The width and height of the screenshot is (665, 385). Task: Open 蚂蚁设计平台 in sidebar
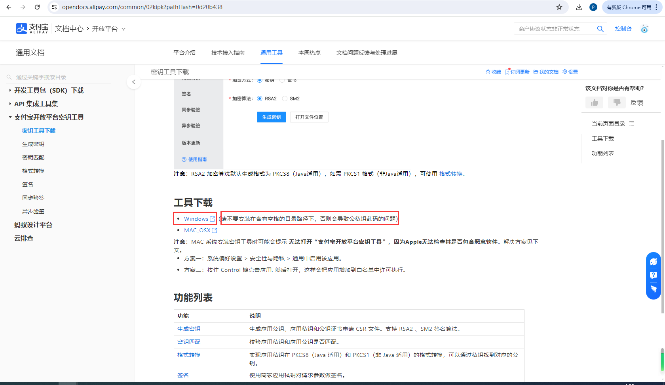click(33, 225)
